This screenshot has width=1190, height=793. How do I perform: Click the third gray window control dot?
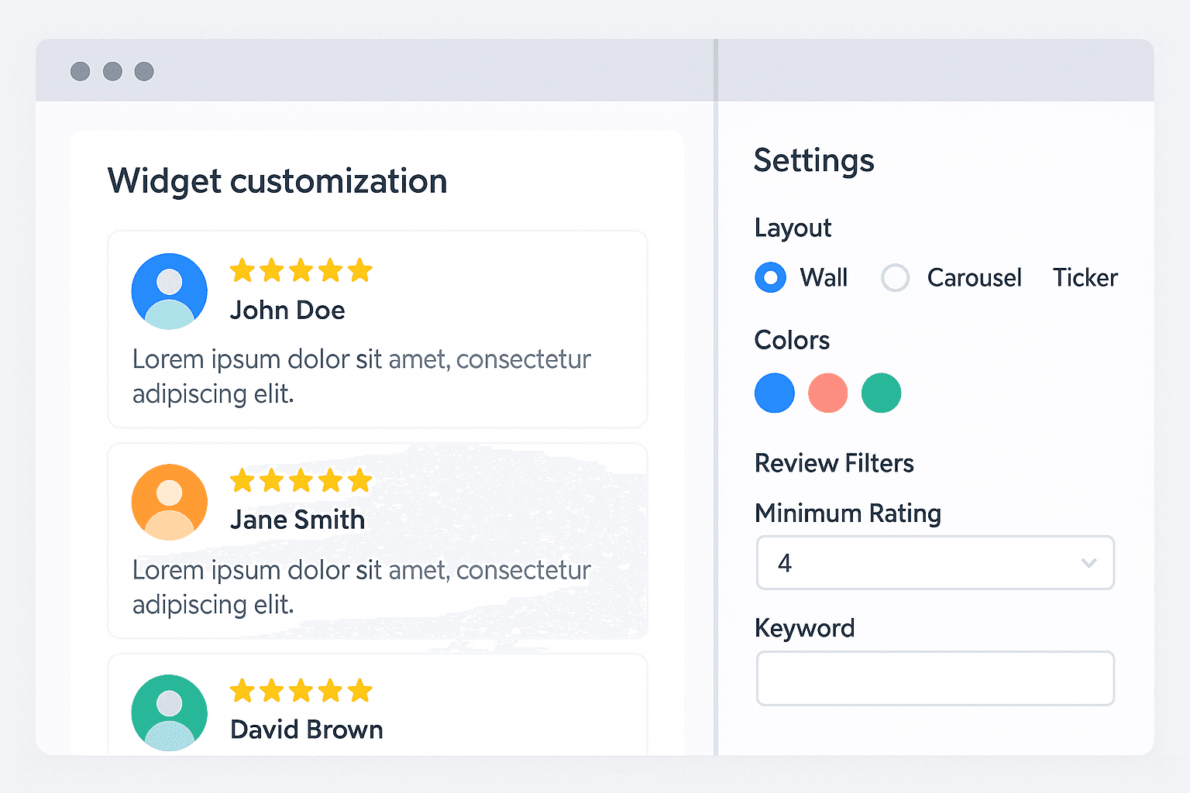click(144, 71)
